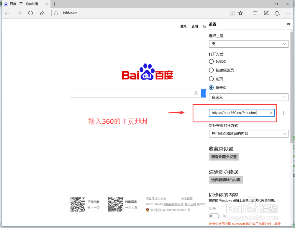Click the homepage URL input field
Screen dimensions: 295x228
(x=242, y=113)
